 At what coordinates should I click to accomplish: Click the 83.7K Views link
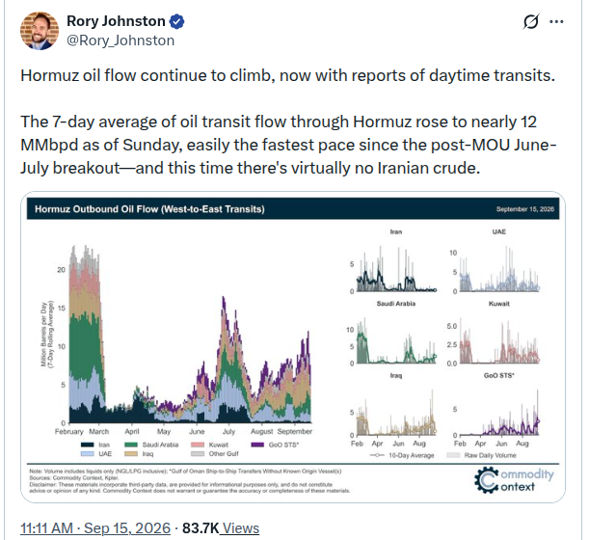(x=221, y=528)
